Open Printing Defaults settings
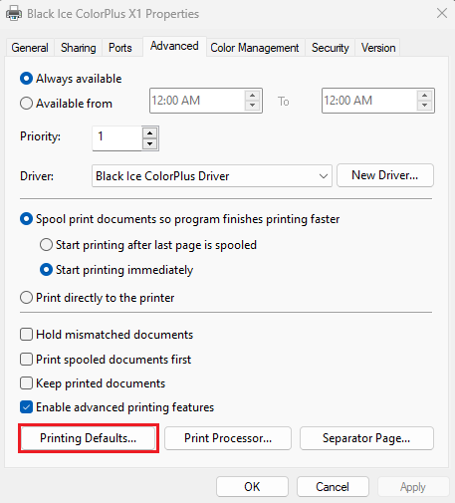This screenshot has height=503, width=455. (88, 438)
